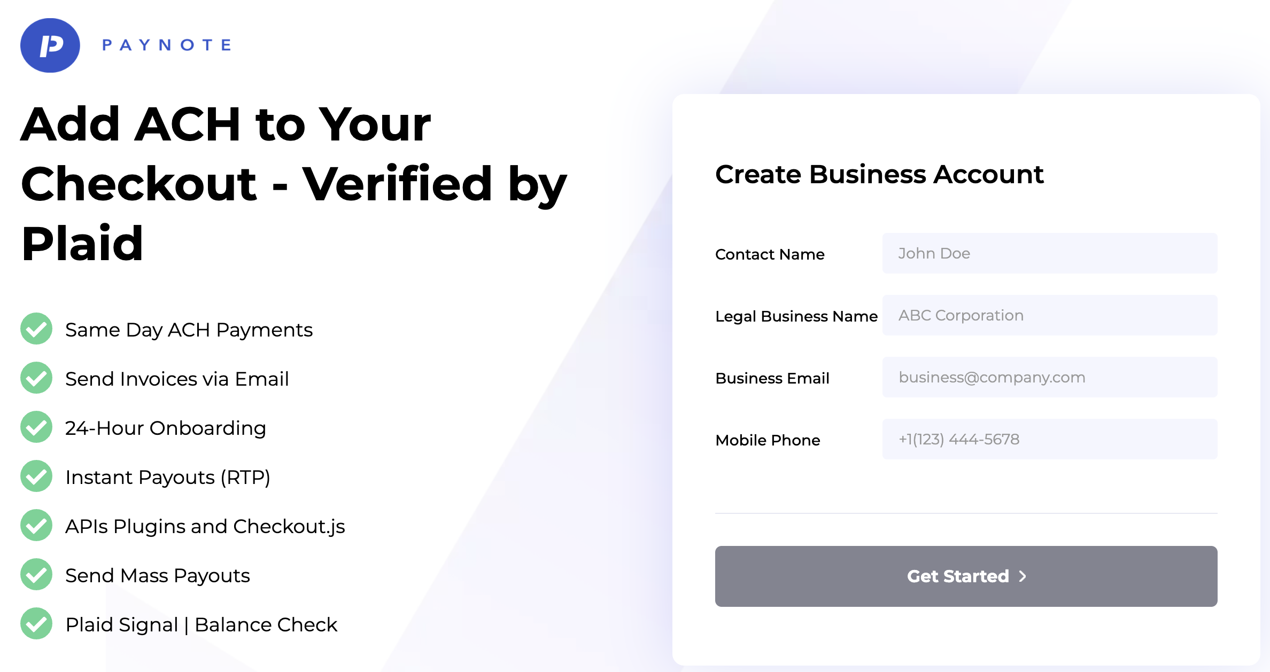Click the PAYNOTE wordmark text

pos(167,45)
